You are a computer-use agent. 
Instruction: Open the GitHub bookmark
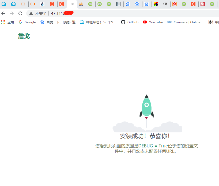(130, 22)
